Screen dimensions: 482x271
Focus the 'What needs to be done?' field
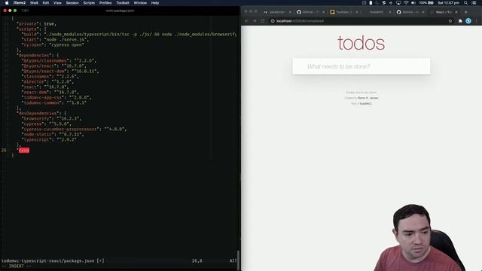click(x=361, y=66)
